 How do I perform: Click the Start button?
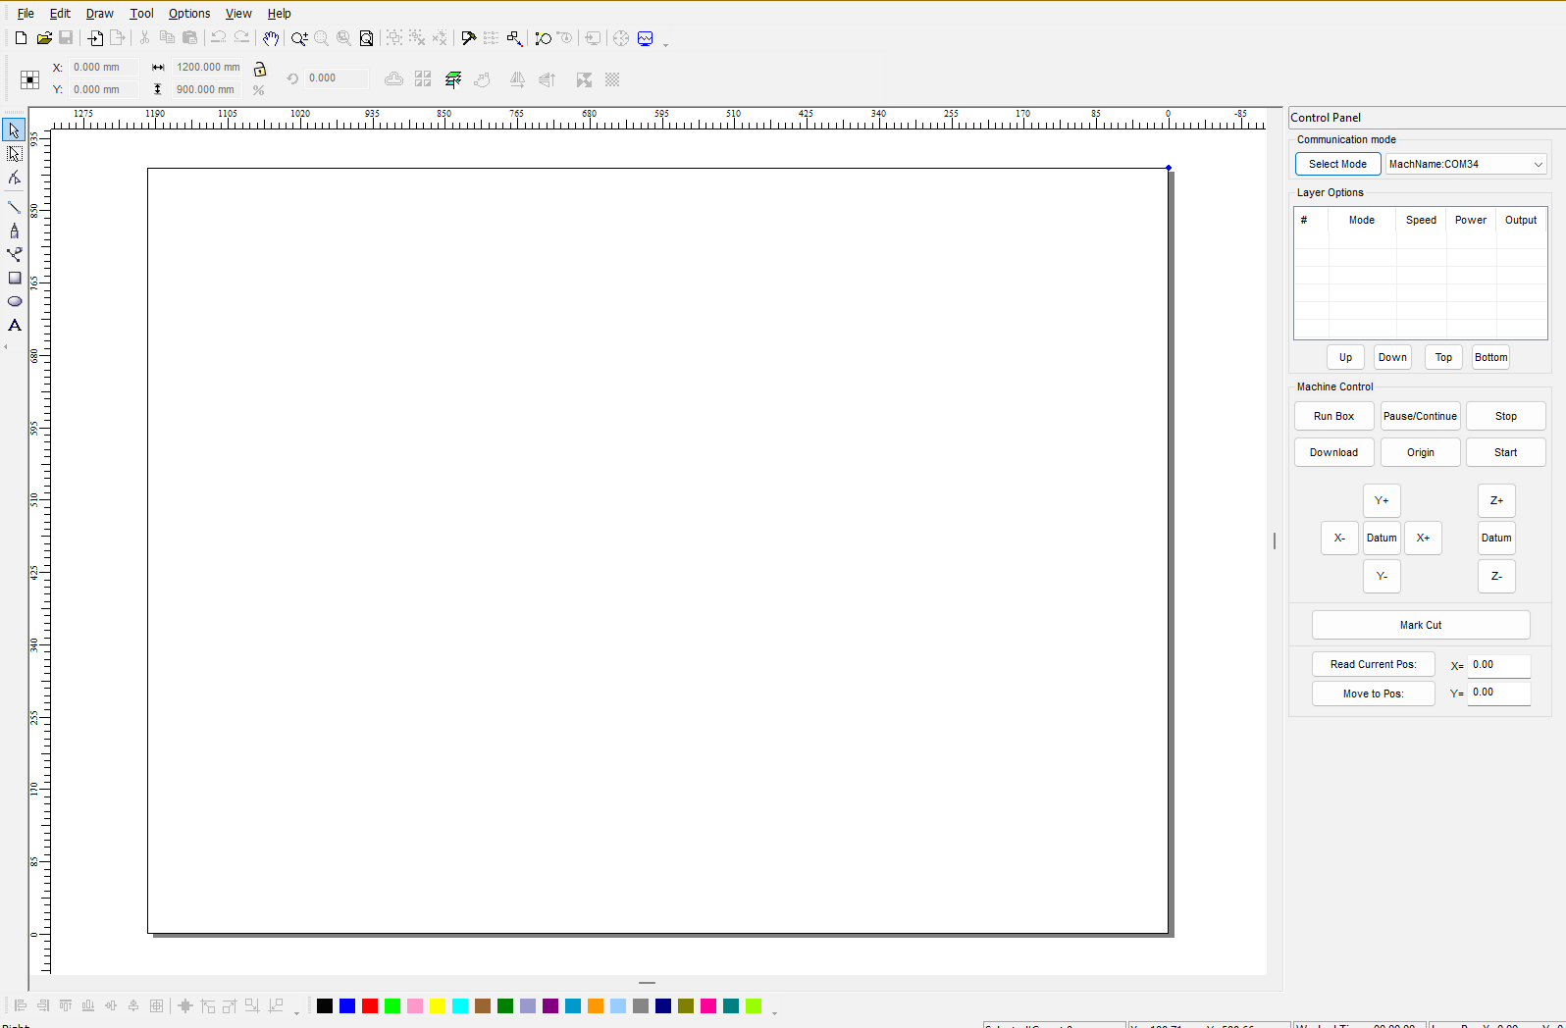pyautogui.click(x=1505, y=452)
